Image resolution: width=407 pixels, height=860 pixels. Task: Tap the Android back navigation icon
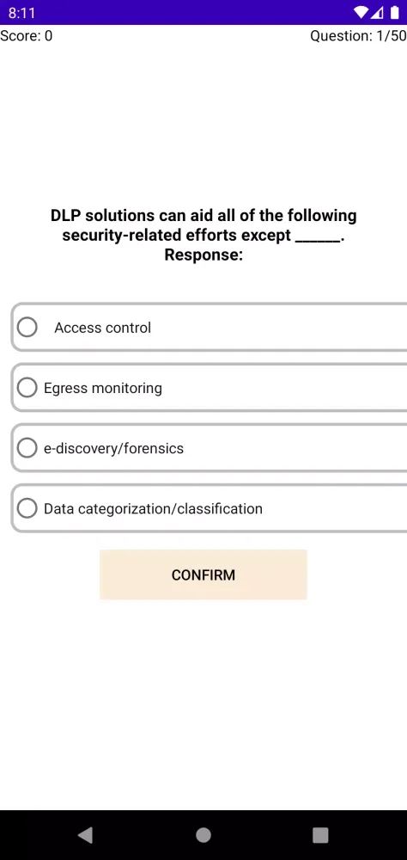86,835
